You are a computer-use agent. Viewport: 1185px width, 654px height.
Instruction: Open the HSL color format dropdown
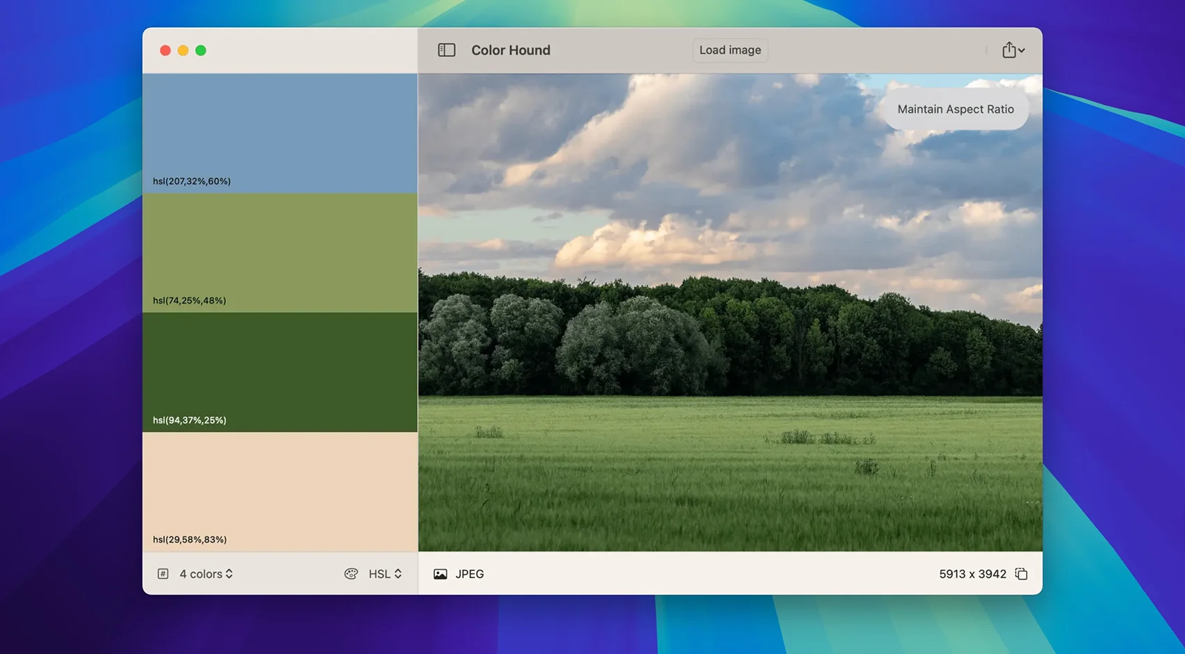click(x=385, y=574)
